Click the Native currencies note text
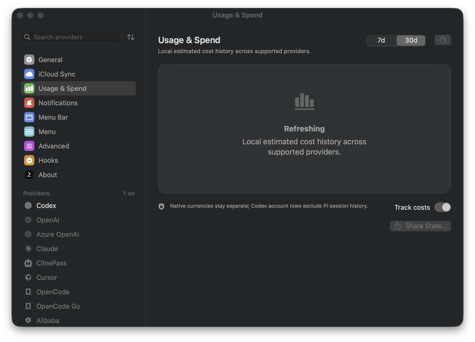The image size is (475, 342). tap(269, 206)
